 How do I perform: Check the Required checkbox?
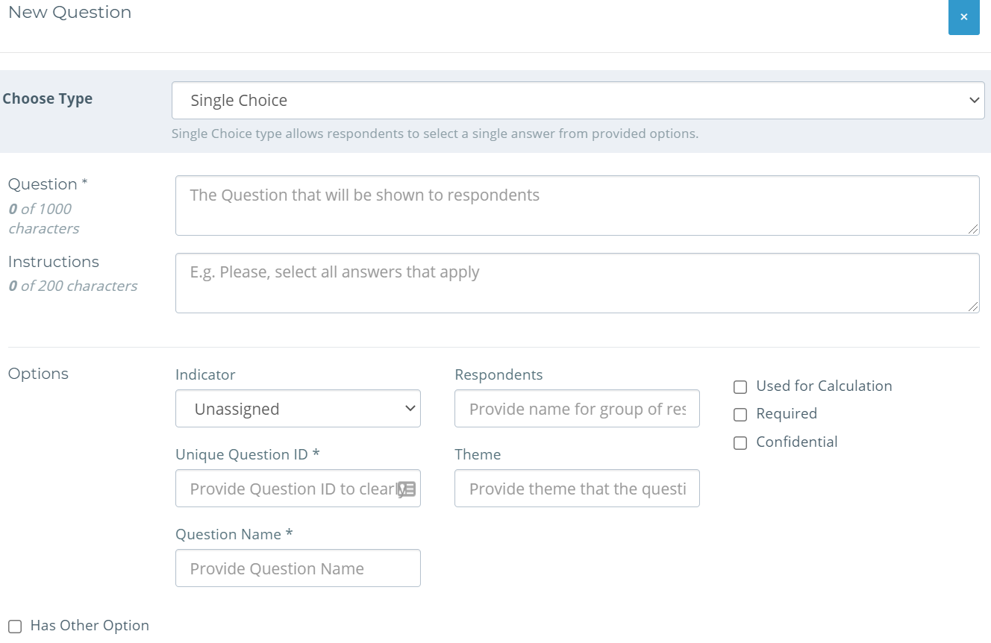click(740, 414)
